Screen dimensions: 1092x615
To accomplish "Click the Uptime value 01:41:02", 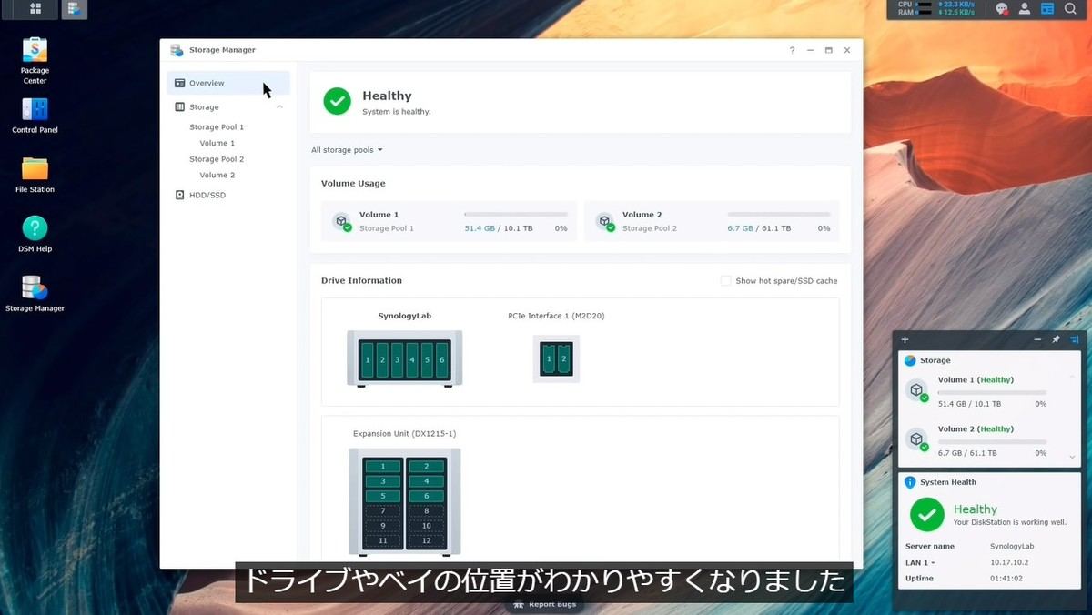I will click(x=1006, y=579).
